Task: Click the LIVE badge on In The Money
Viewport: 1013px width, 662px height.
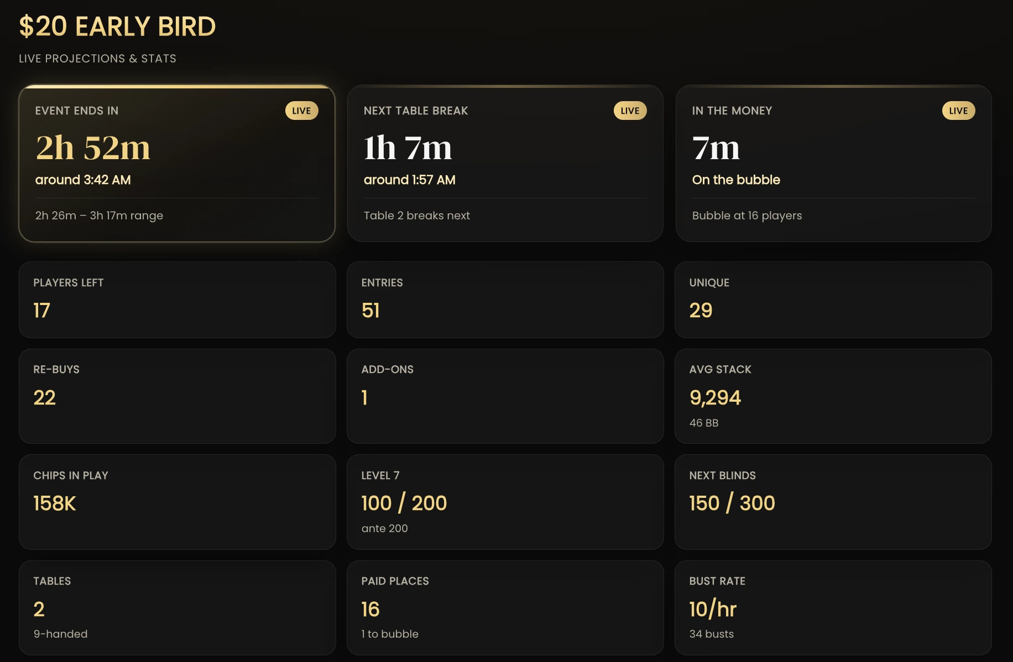Action: pos(958,111)
